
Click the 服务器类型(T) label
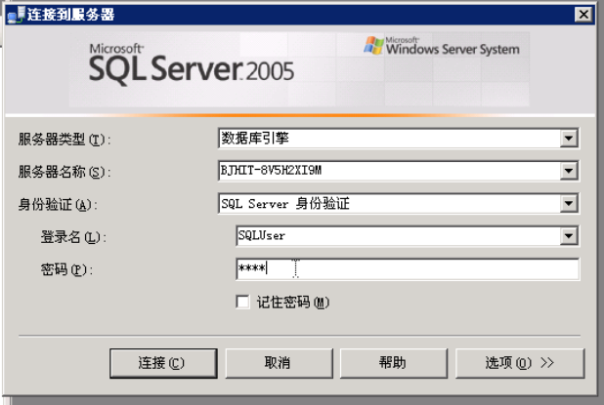point(65,140)
